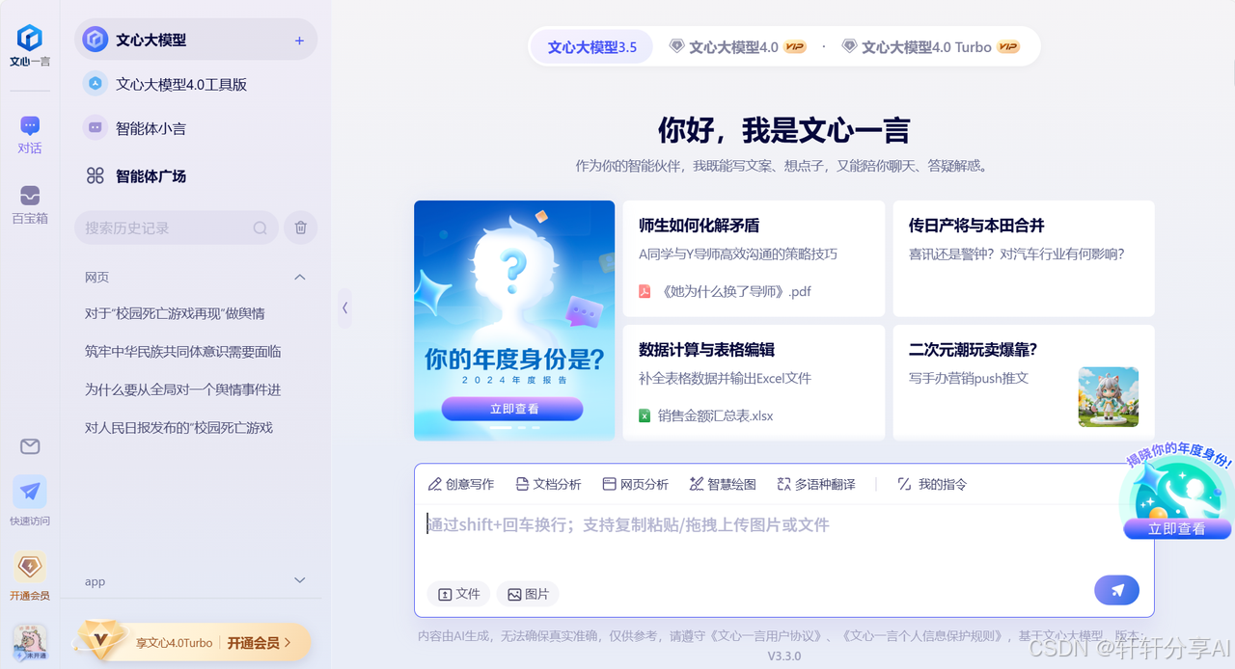Open the 你的年度身份是 banner image
The width and height of the screenshot is (1235, 669).
(x=514, y=320)
